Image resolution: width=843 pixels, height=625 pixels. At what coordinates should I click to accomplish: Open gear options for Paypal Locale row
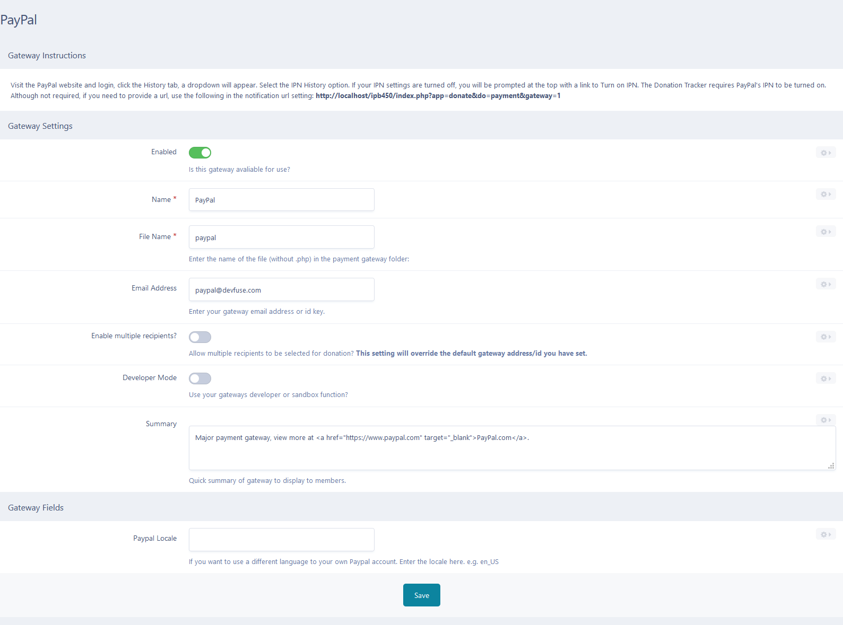pyautogui.click(x=825, y=534)
